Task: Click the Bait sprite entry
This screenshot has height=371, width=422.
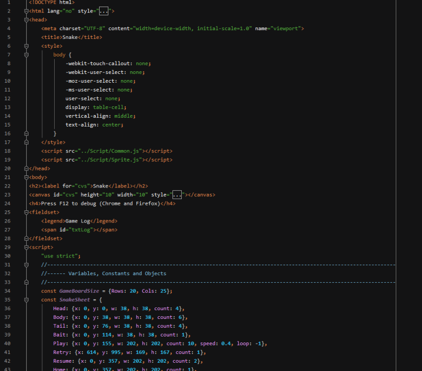Action: click(122, 335)
